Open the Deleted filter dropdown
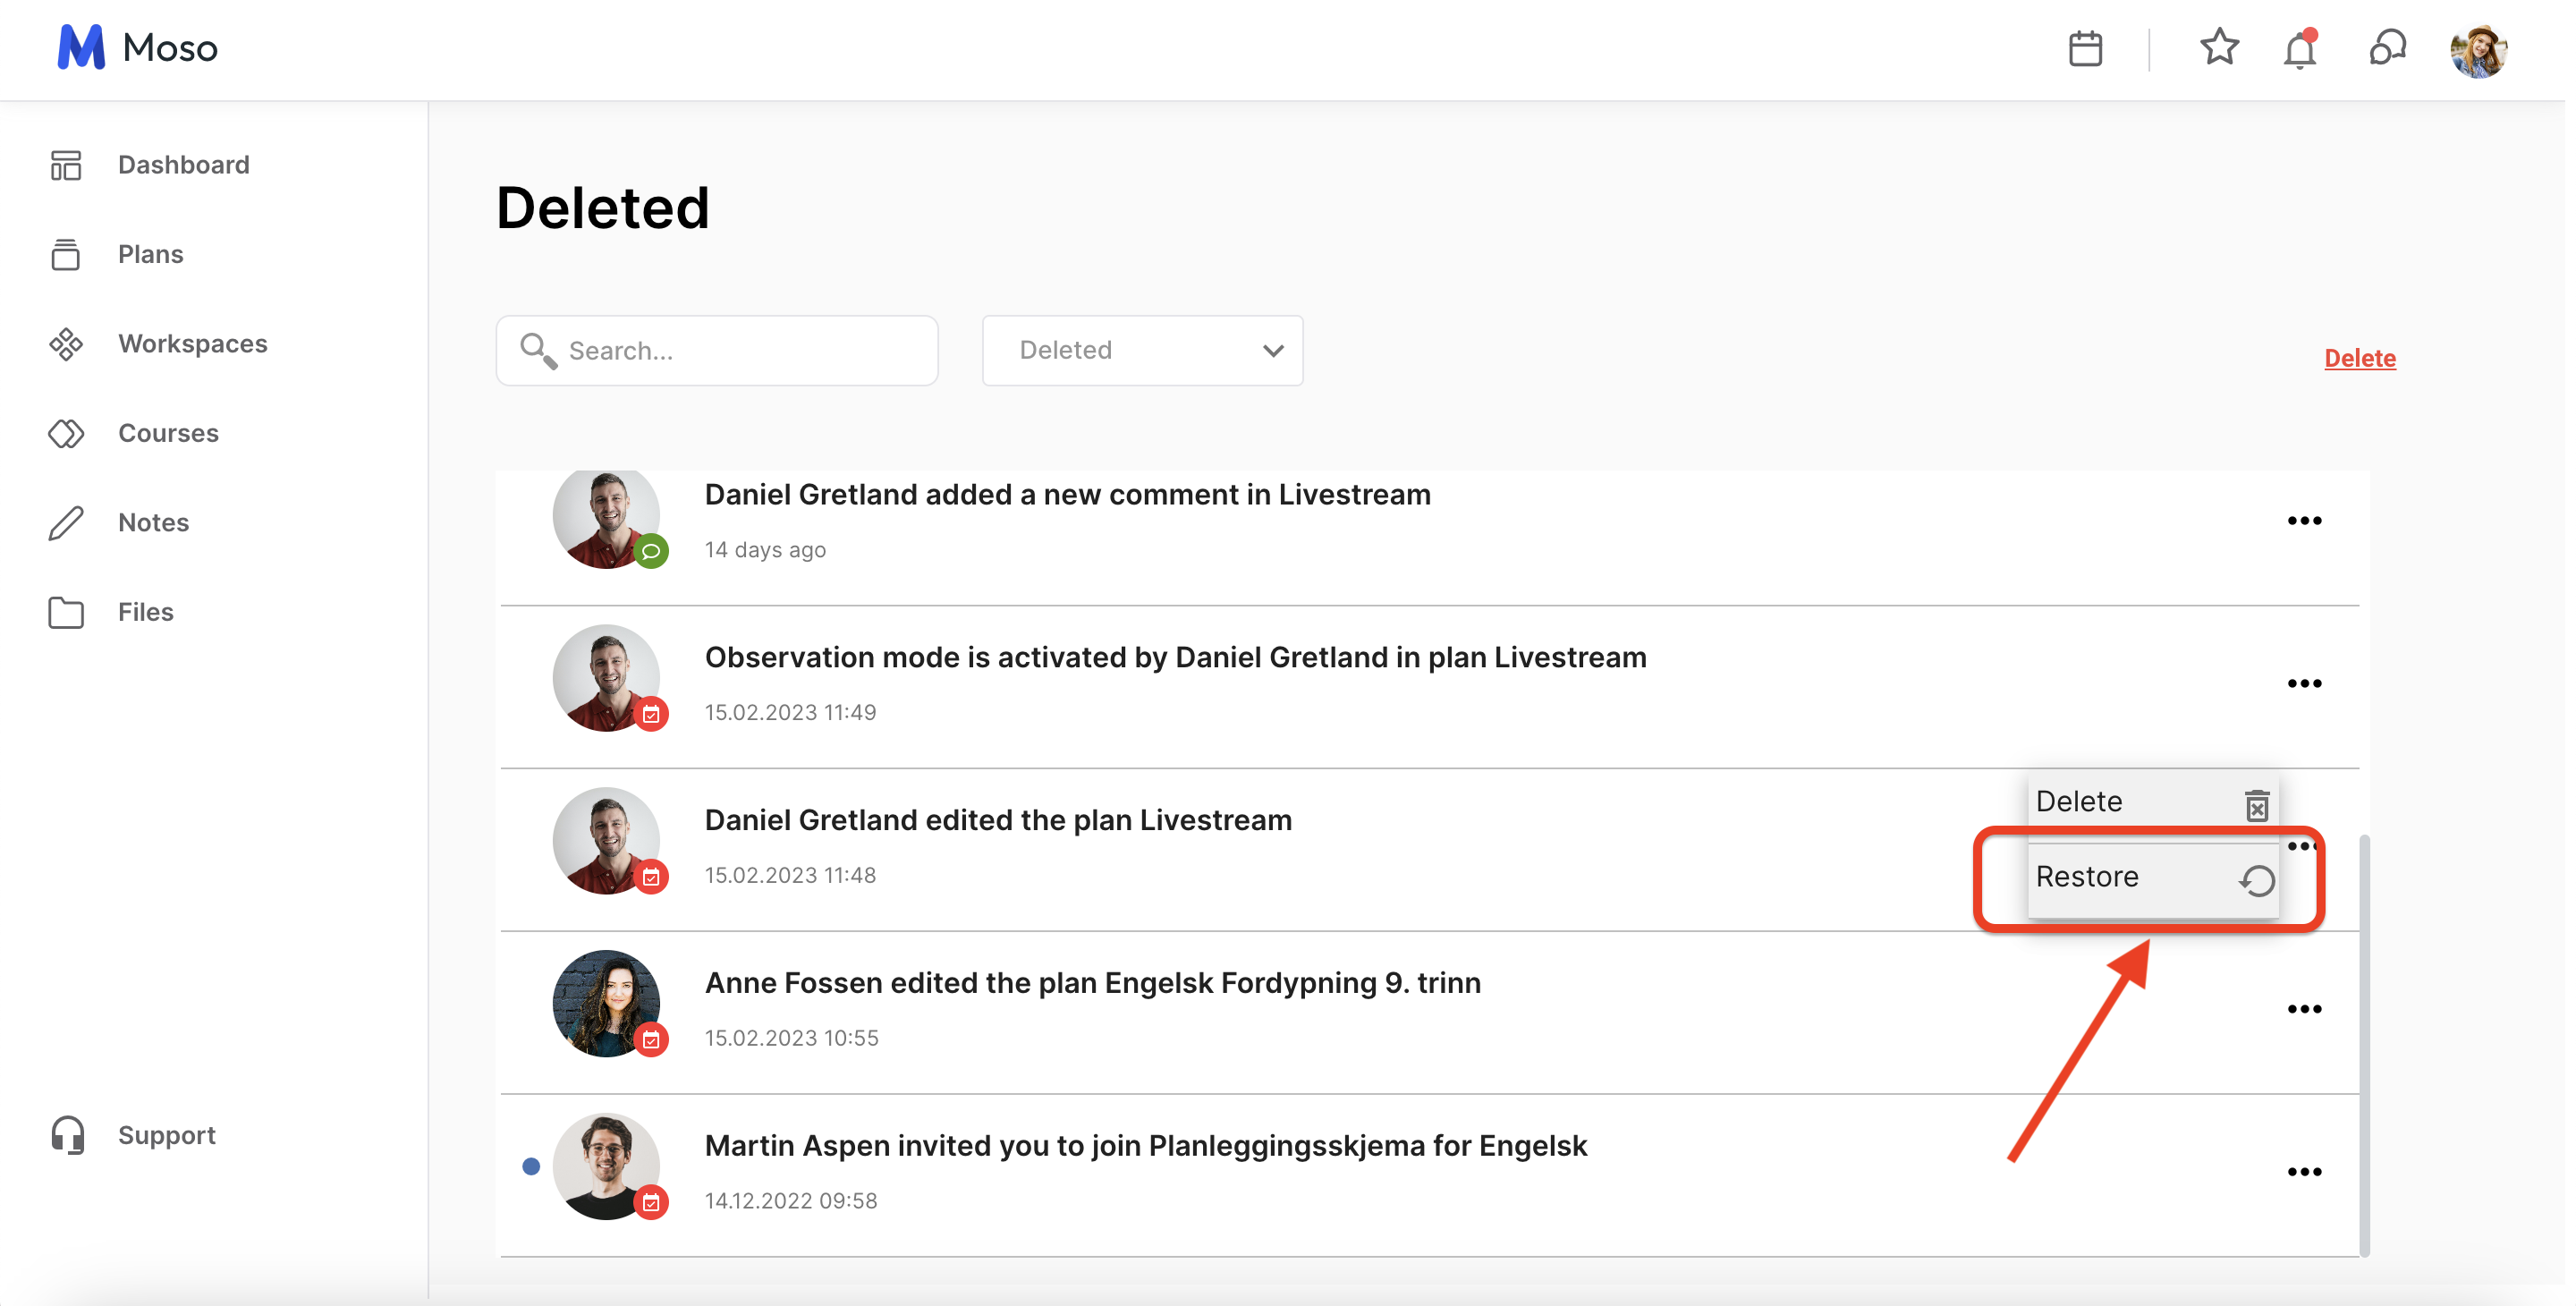The height and width of the screenshot is (1306, 2576). [1142, 350]
